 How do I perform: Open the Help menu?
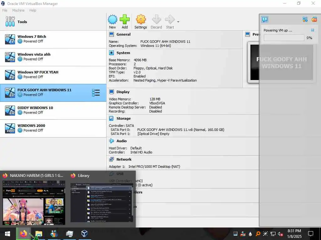pos(33,10)
